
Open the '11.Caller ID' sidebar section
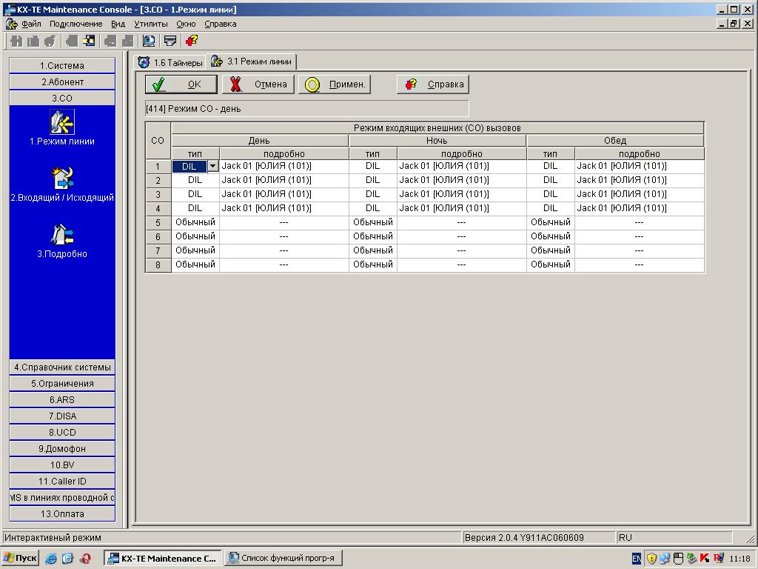(x=62, y=481)
